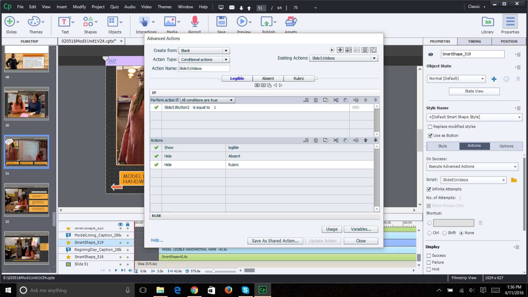Click the Variables button

[x=361, y=229]
